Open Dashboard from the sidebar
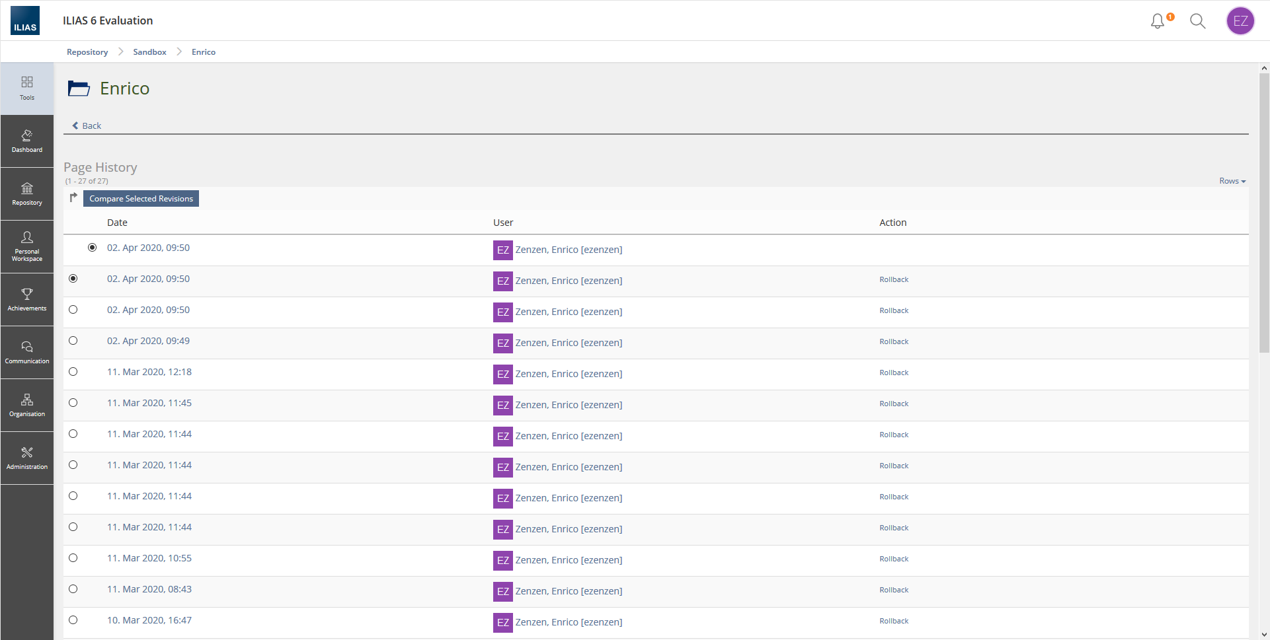Screen dimensions: 1270x640 [27, 141]
